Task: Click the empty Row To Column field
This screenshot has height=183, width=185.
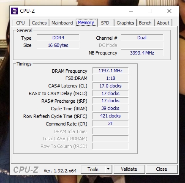Action: point(111,146)
